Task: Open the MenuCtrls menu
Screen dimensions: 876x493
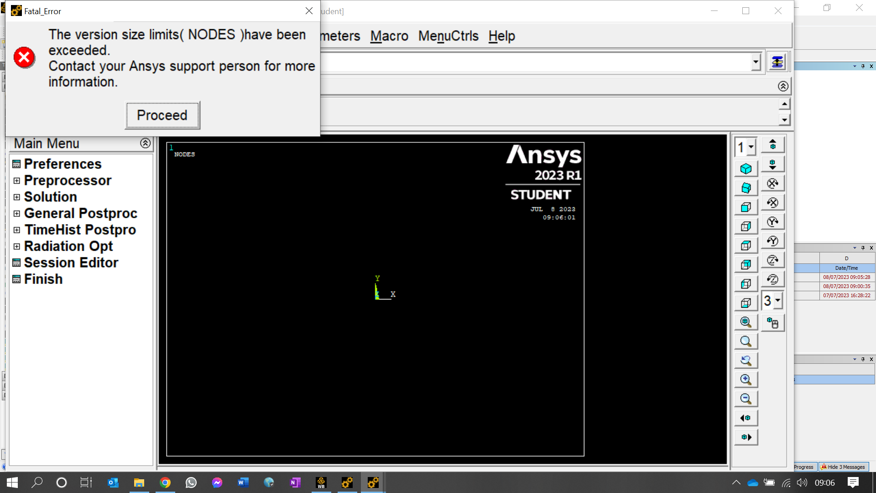Action: [448, 36]
